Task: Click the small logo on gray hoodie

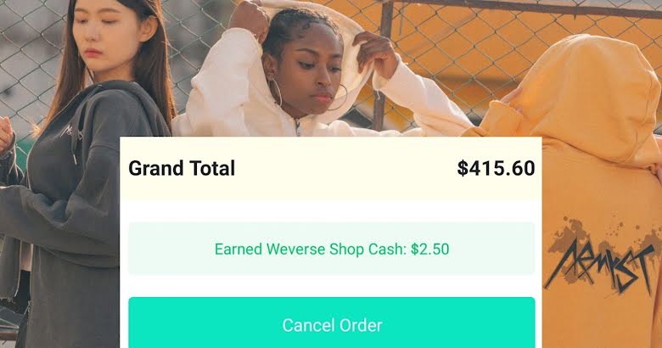Action: [x=71, y=131]
